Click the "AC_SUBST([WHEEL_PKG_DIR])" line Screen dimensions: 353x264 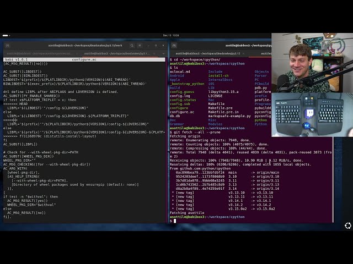pos(28,156)
